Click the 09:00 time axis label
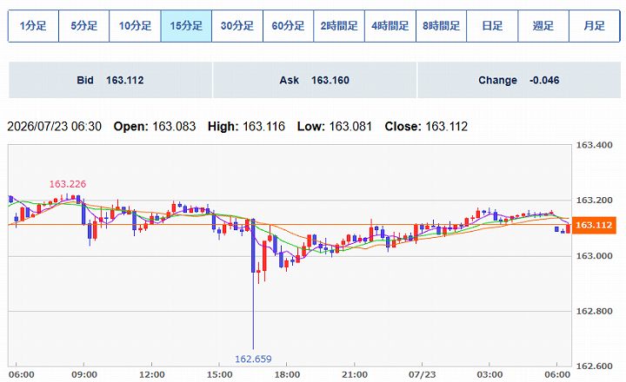Image resolution: width=626 pixels, height=382 pixels. [x=83, y=375]
